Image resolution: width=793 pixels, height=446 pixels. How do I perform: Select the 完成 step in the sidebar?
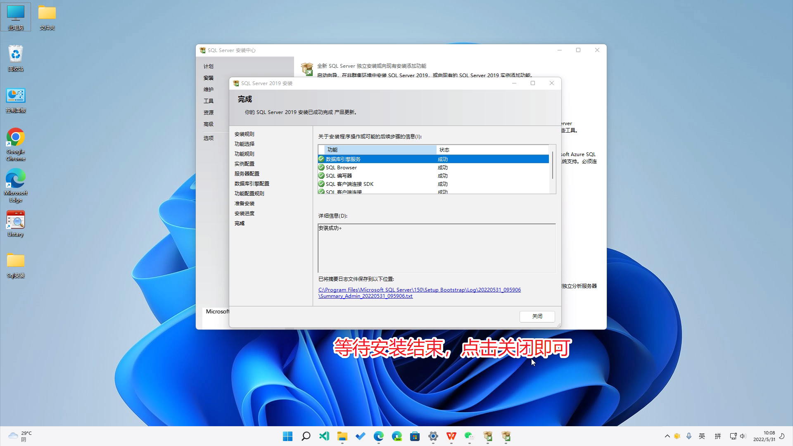240,223
